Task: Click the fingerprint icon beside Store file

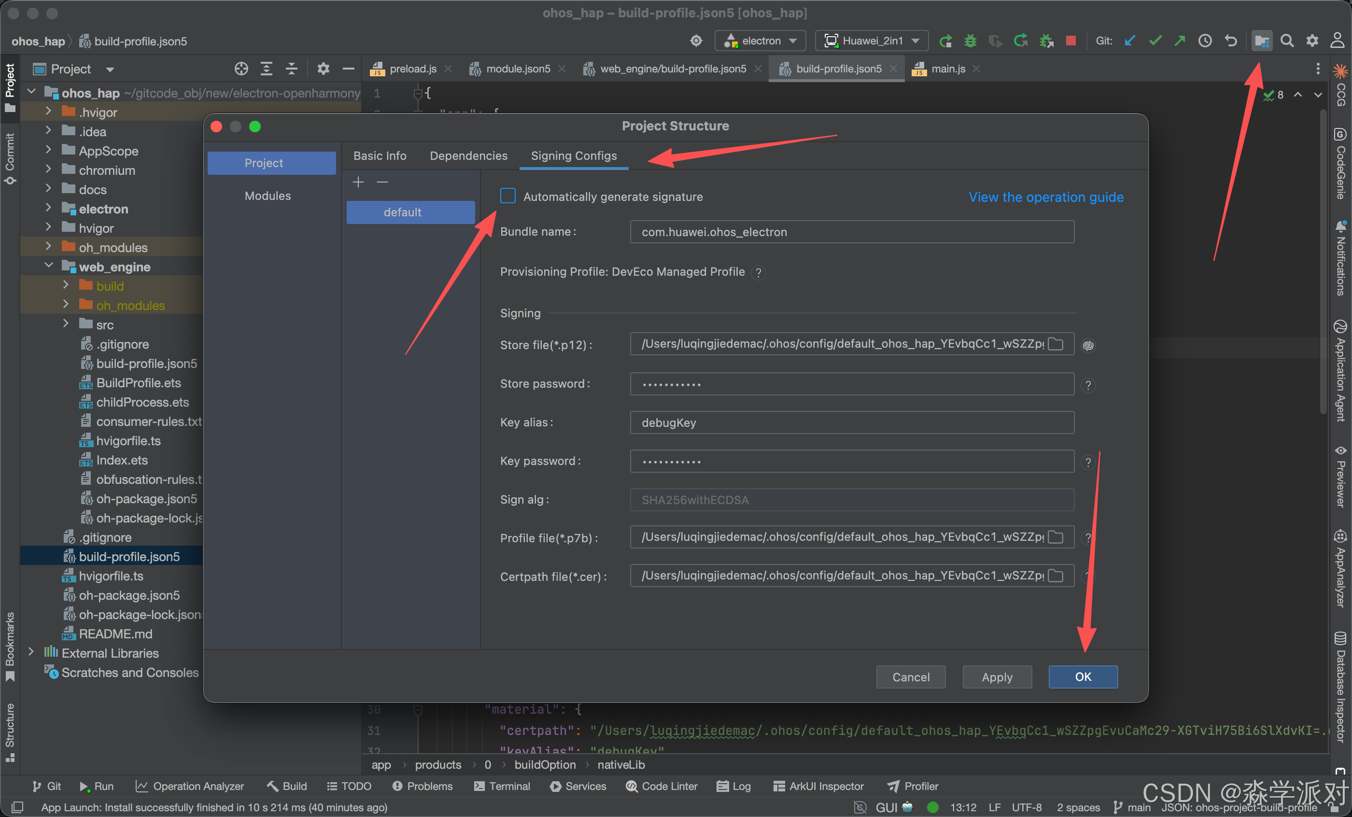Action: (1088, 345)
